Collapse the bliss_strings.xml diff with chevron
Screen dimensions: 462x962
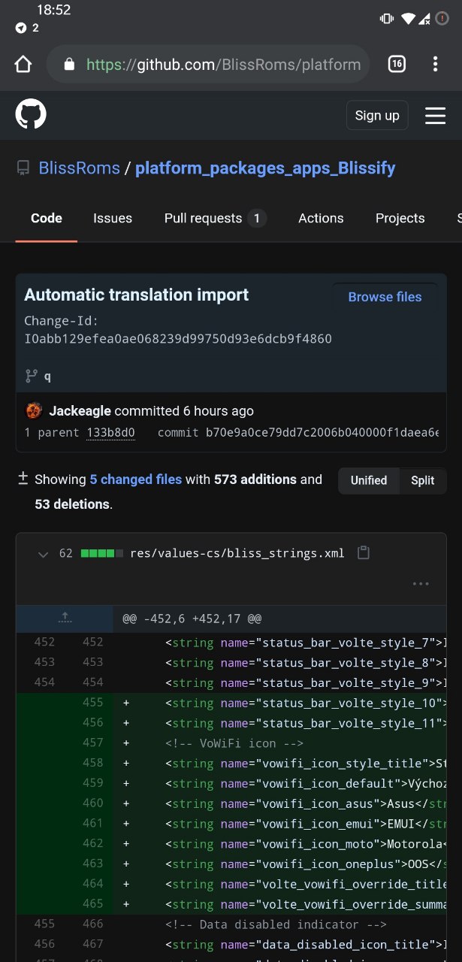[44, 554]
